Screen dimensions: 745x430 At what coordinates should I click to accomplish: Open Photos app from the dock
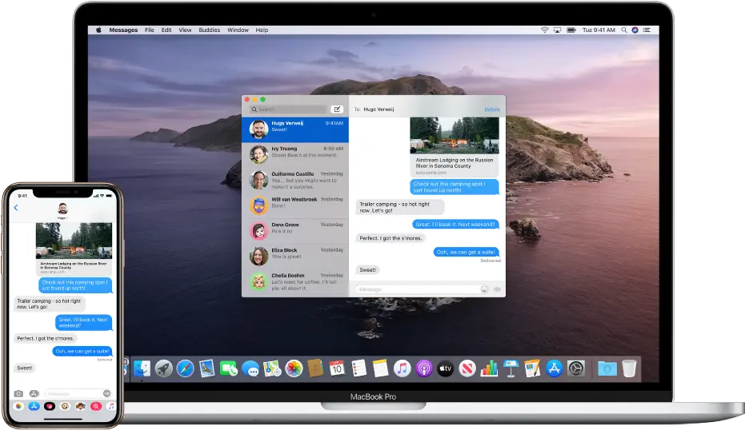click(294, 368)
